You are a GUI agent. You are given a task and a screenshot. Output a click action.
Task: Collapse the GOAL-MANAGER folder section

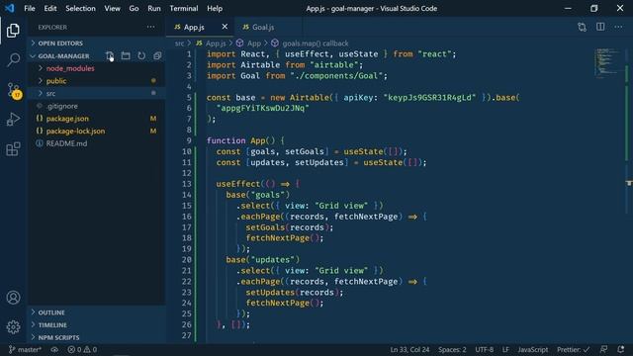(64, 55)
